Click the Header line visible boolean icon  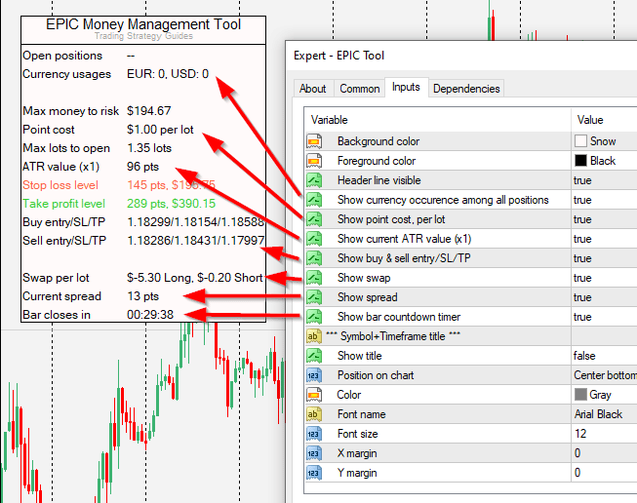click(314, 180)
